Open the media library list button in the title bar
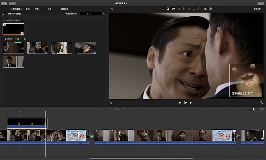266x160 pixels. tap(4, 3)
